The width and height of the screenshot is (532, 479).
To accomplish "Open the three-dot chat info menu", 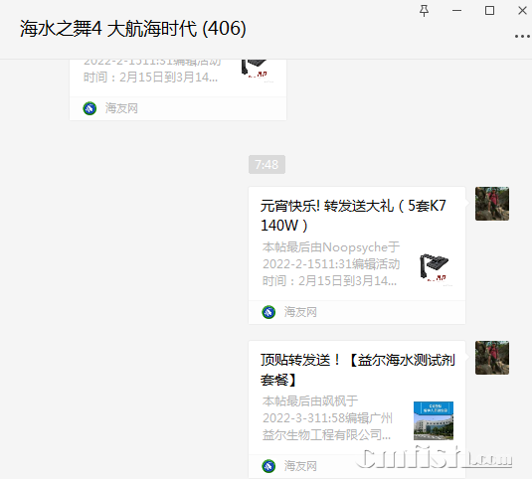I will [522, 36].
